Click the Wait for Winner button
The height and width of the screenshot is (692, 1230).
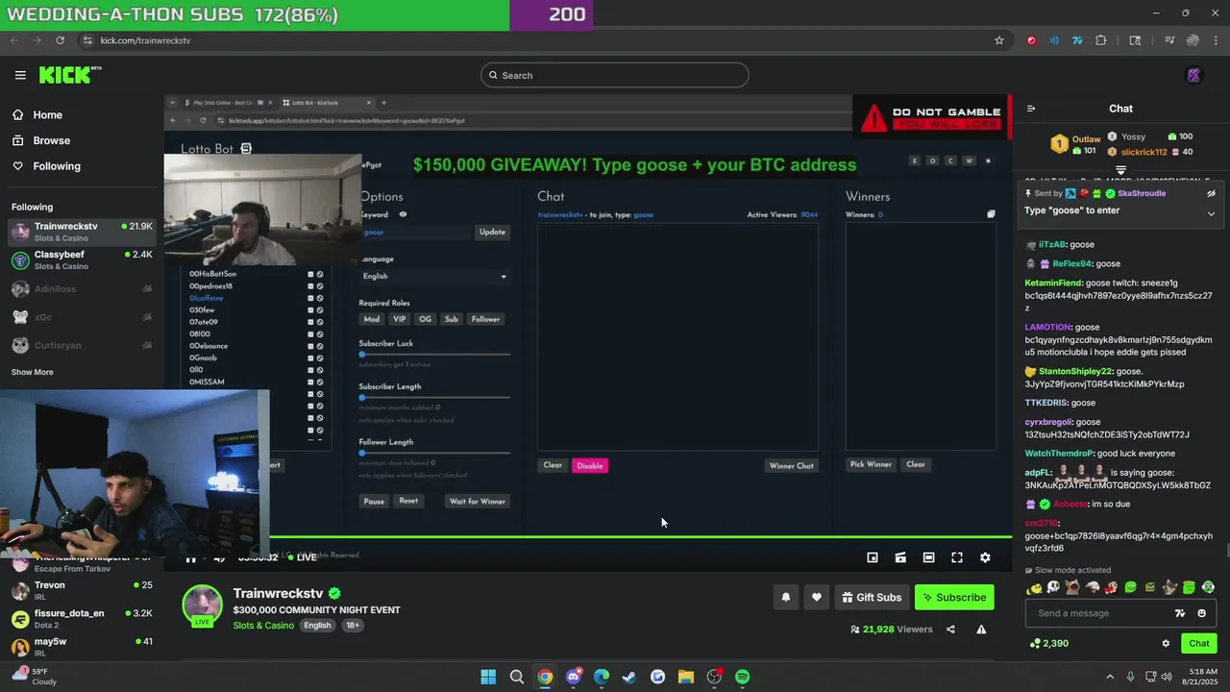(478, 501)
